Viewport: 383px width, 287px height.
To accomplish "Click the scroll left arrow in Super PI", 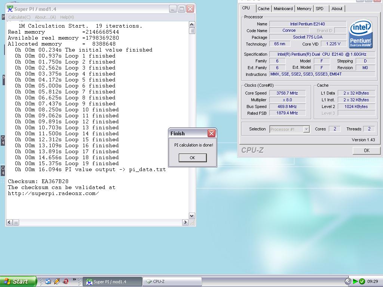I will click(x=9, y=222).
